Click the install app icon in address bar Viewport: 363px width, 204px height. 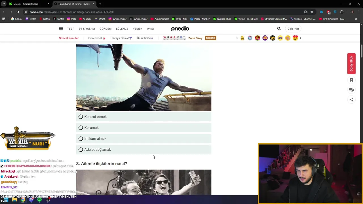pos(306,12)
